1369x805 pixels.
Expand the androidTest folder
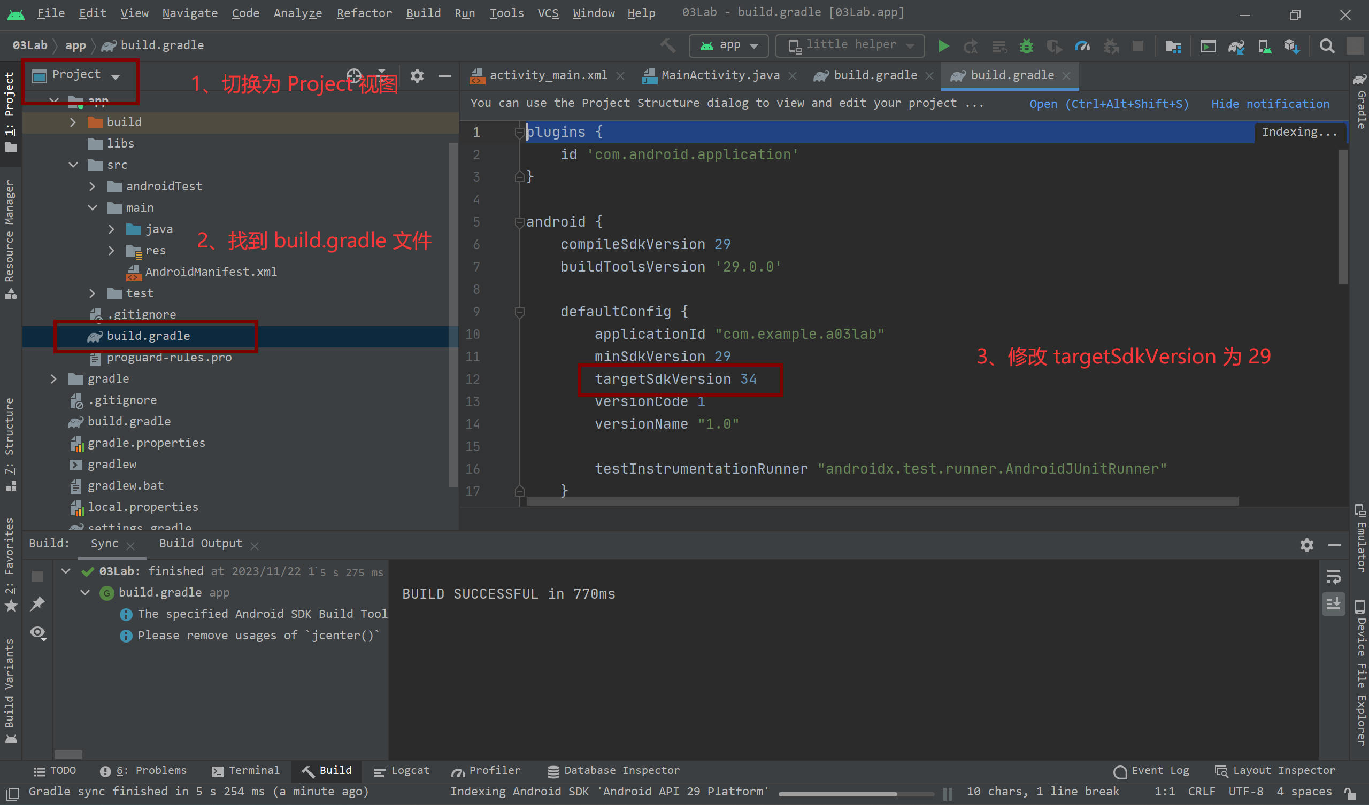click(92, 187)
